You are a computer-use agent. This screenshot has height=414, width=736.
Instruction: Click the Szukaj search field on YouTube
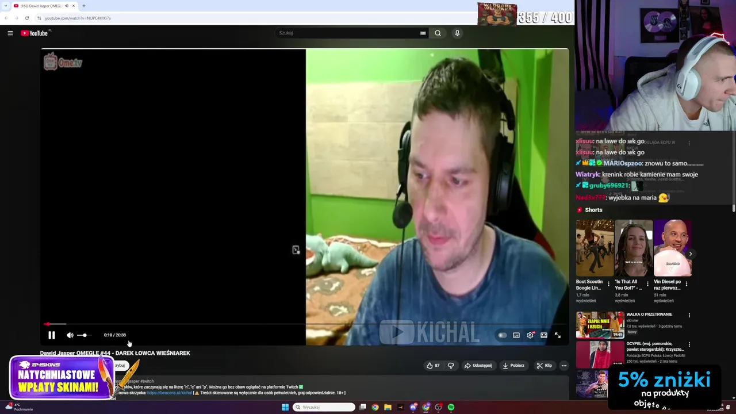click(x=348, y=33)
